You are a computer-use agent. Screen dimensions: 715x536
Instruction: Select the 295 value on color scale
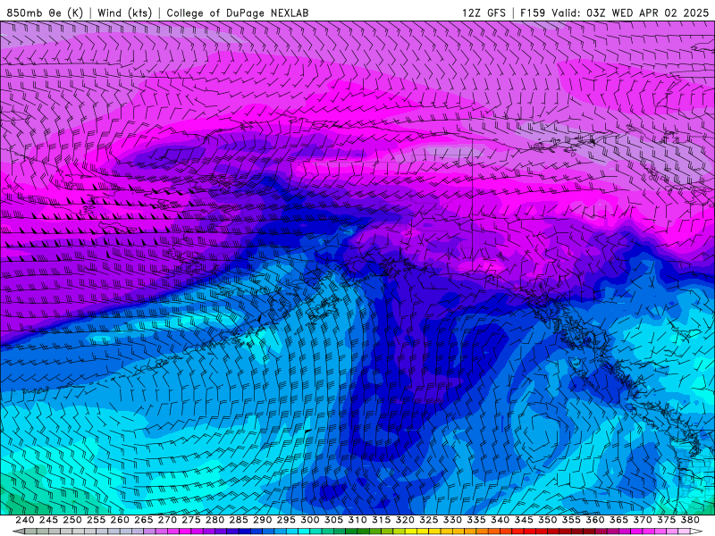(x=286, y=520)
